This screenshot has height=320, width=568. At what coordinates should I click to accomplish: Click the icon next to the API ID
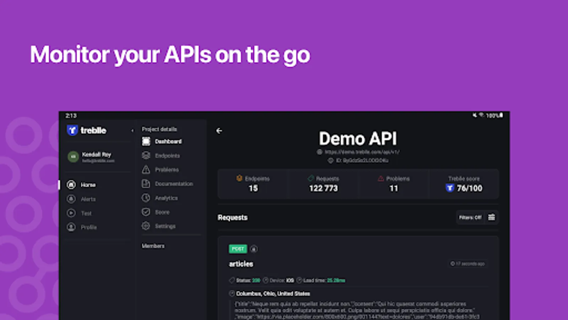point(331,160)
